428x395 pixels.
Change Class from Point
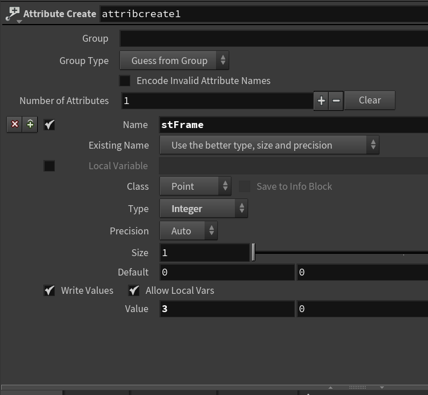(195, 186)
